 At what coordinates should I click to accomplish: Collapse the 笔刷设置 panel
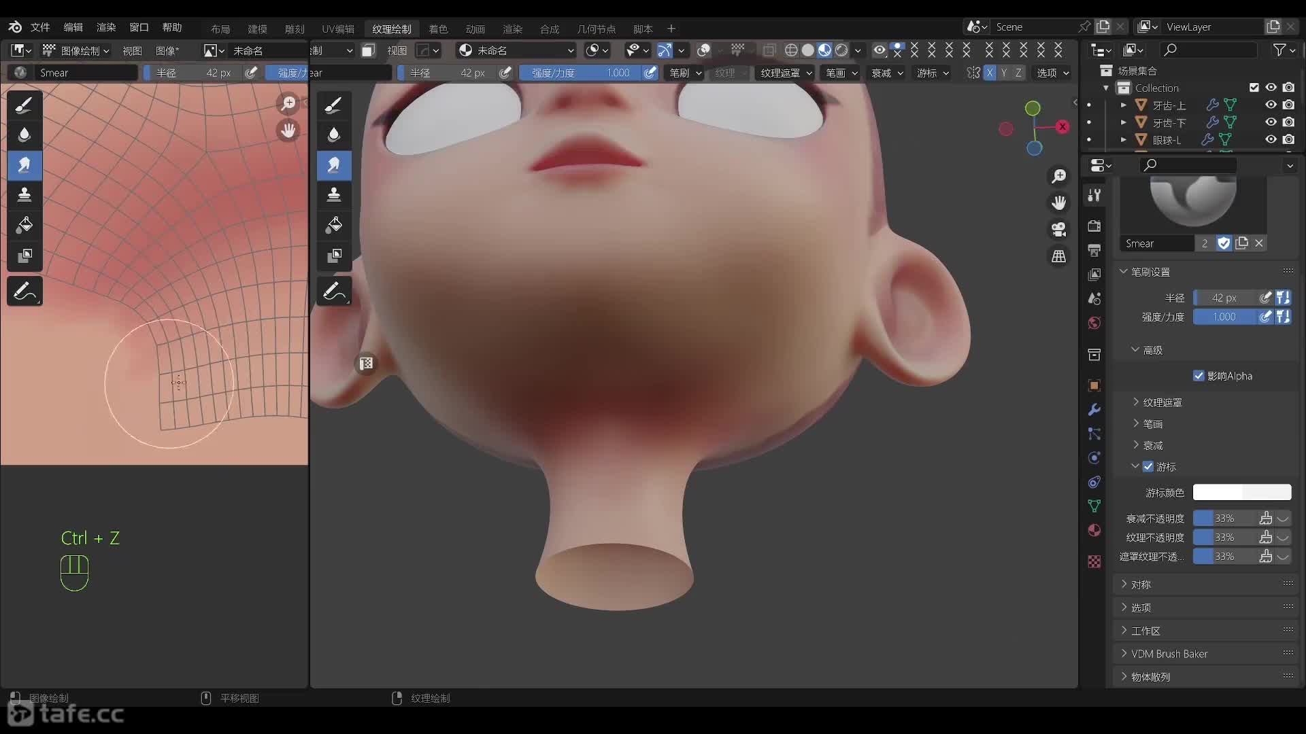point(1150,272)
